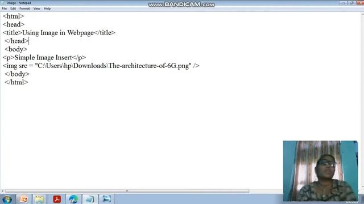Open File Explorer from the taskbar
Image resolution: width=364 pixels, height=204 pixels.
point(40,199)
